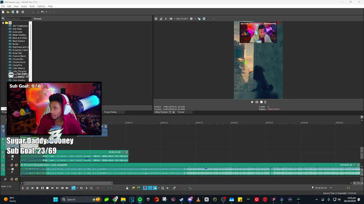The width and height of the screenshot is (364, 204).
Task: Expand track 13 with its down arrow
Action: coord(12,172)
